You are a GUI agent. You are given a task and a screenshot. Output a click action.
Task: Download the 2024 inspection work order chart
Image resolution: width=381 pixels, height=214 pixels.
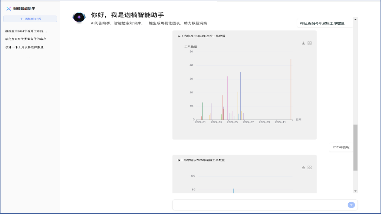(x=303, y=43)
